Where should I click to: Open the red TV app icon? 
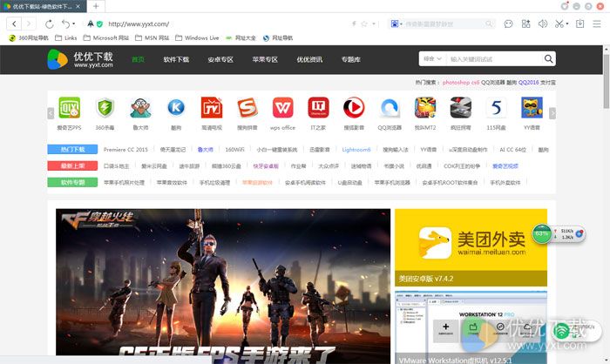coord(212,108)
